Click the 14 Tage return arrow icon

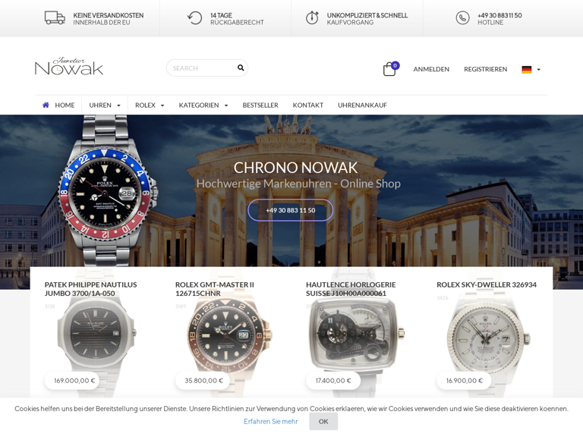pyautogui.click(x=194, y=18)
